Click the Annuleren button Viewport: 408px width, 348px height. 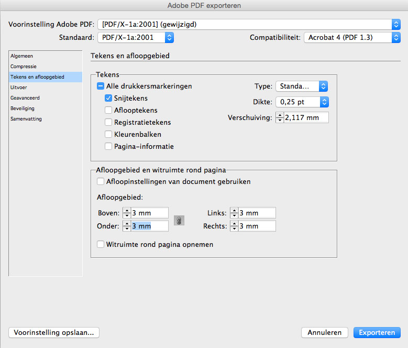point(325,332)
